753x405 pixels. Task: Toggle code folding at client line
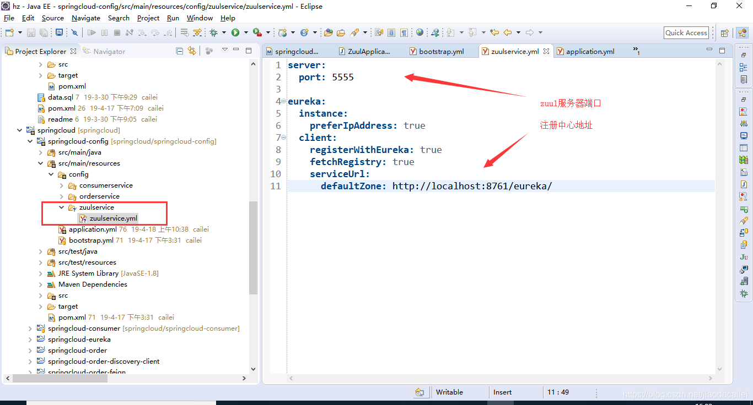pos(283,138)
